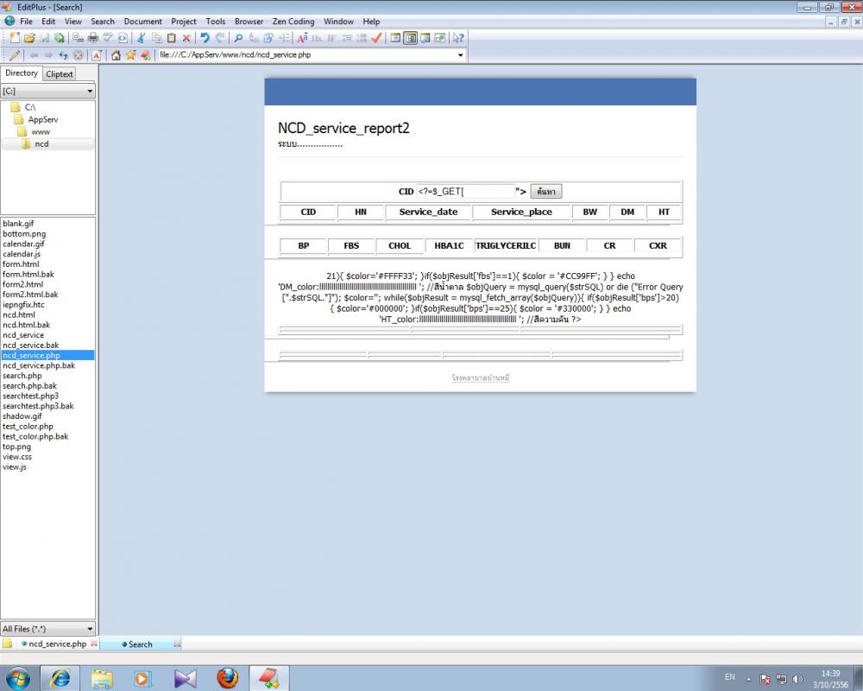This screenshot has width=863, height=691.
Task: Open Windows Explorer from taskbar
Action: [x=101, y=678]
